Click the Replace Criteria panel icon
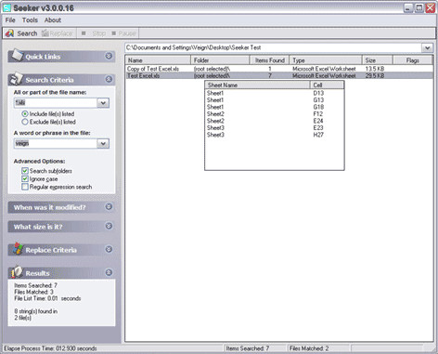The image size is (438, 354). pos(18,249)
